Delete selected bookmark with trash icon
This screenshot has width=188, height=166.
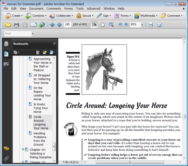coord(38,52)
